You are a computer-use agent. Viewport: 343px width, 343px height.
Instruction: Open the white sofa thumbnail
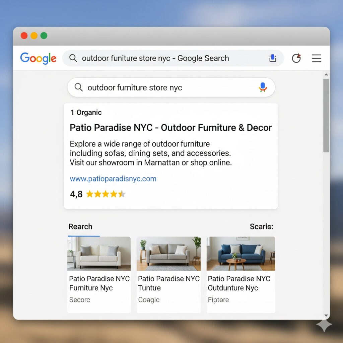tap(99, 254)
